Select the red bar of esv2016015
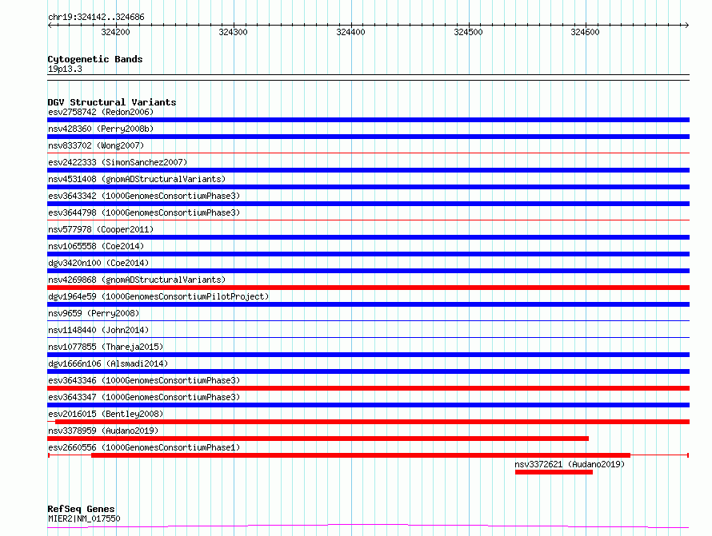712x536 pixels. pos(372,422)
